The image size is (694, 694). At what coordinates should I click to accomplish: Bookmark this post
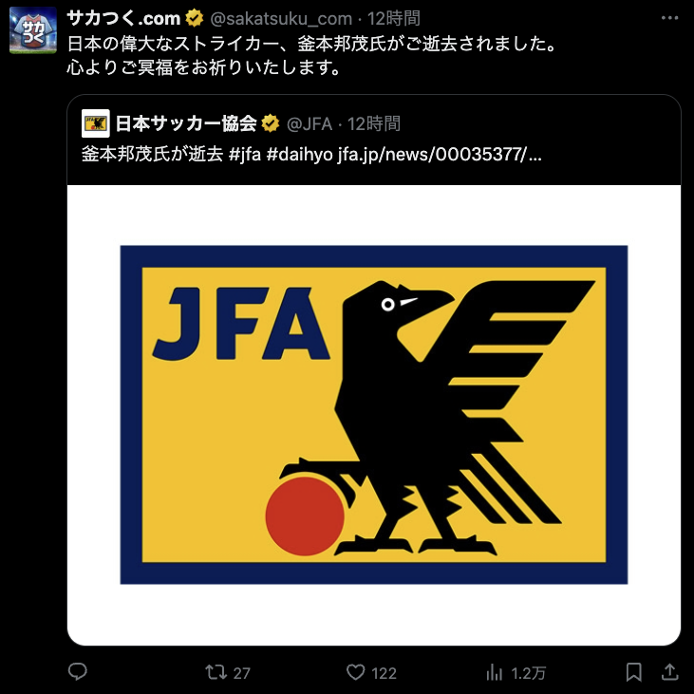pyautogui.click(x=634, y=672)
